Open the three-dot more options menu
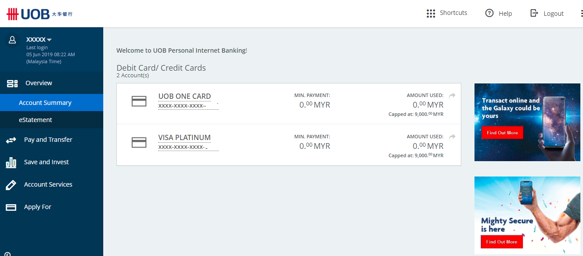 581,14
